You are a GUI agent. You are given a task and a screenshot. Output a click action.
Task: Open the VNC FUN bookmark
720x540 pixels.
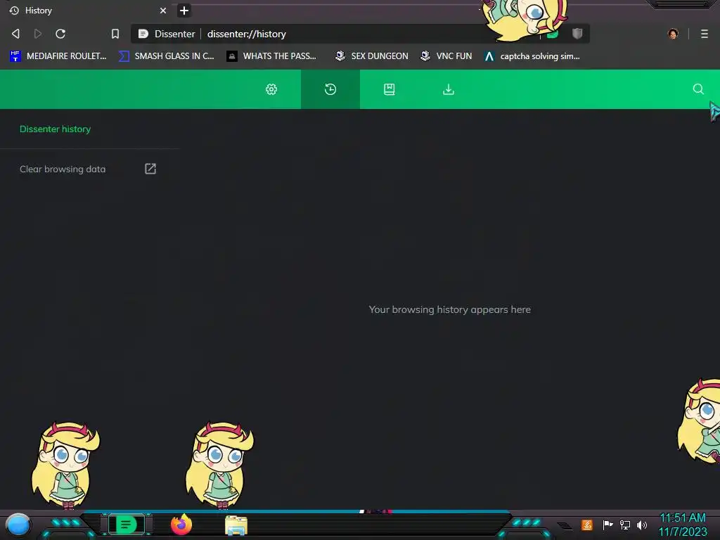click(446, 56)
